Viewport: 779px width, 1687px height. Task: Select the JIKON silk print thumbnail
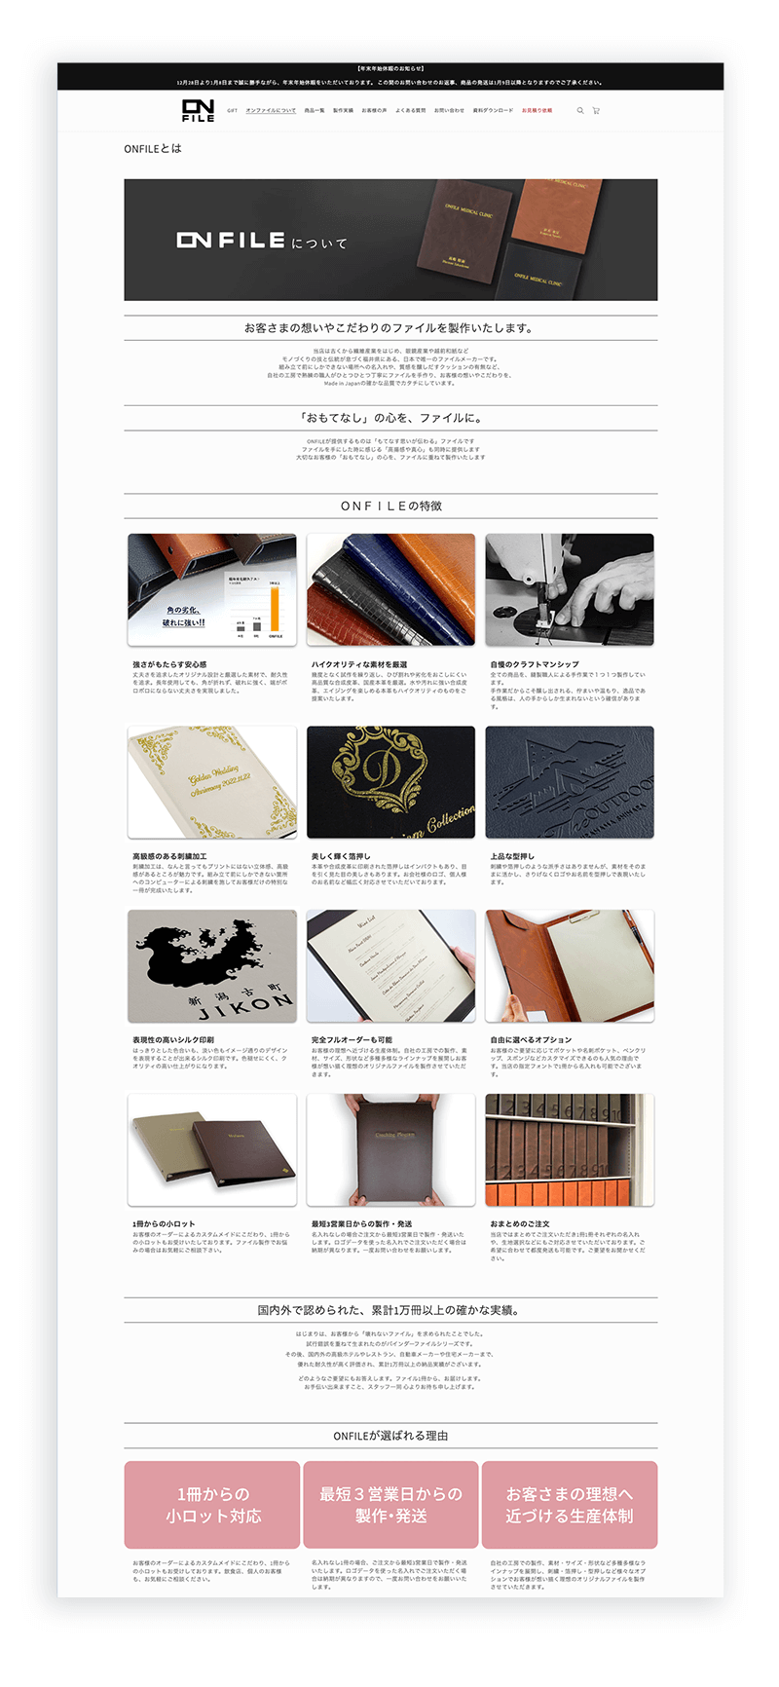click(x=212, y=966)
